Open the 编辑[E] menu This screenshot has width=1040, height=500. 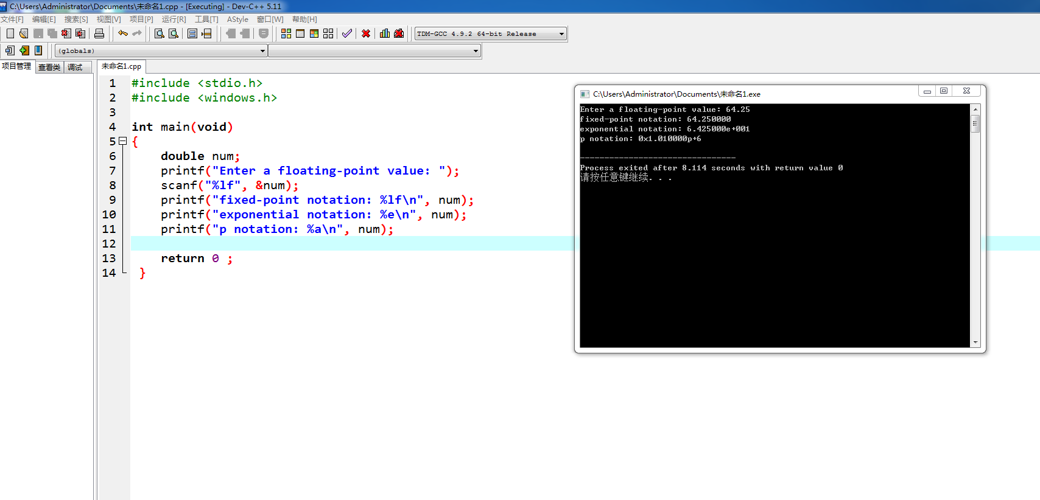(44, 19)
